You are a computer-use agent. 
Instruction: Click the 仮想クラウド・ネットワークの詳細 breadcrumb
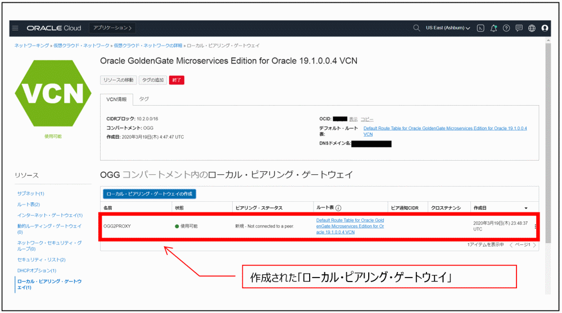[148, 46]
